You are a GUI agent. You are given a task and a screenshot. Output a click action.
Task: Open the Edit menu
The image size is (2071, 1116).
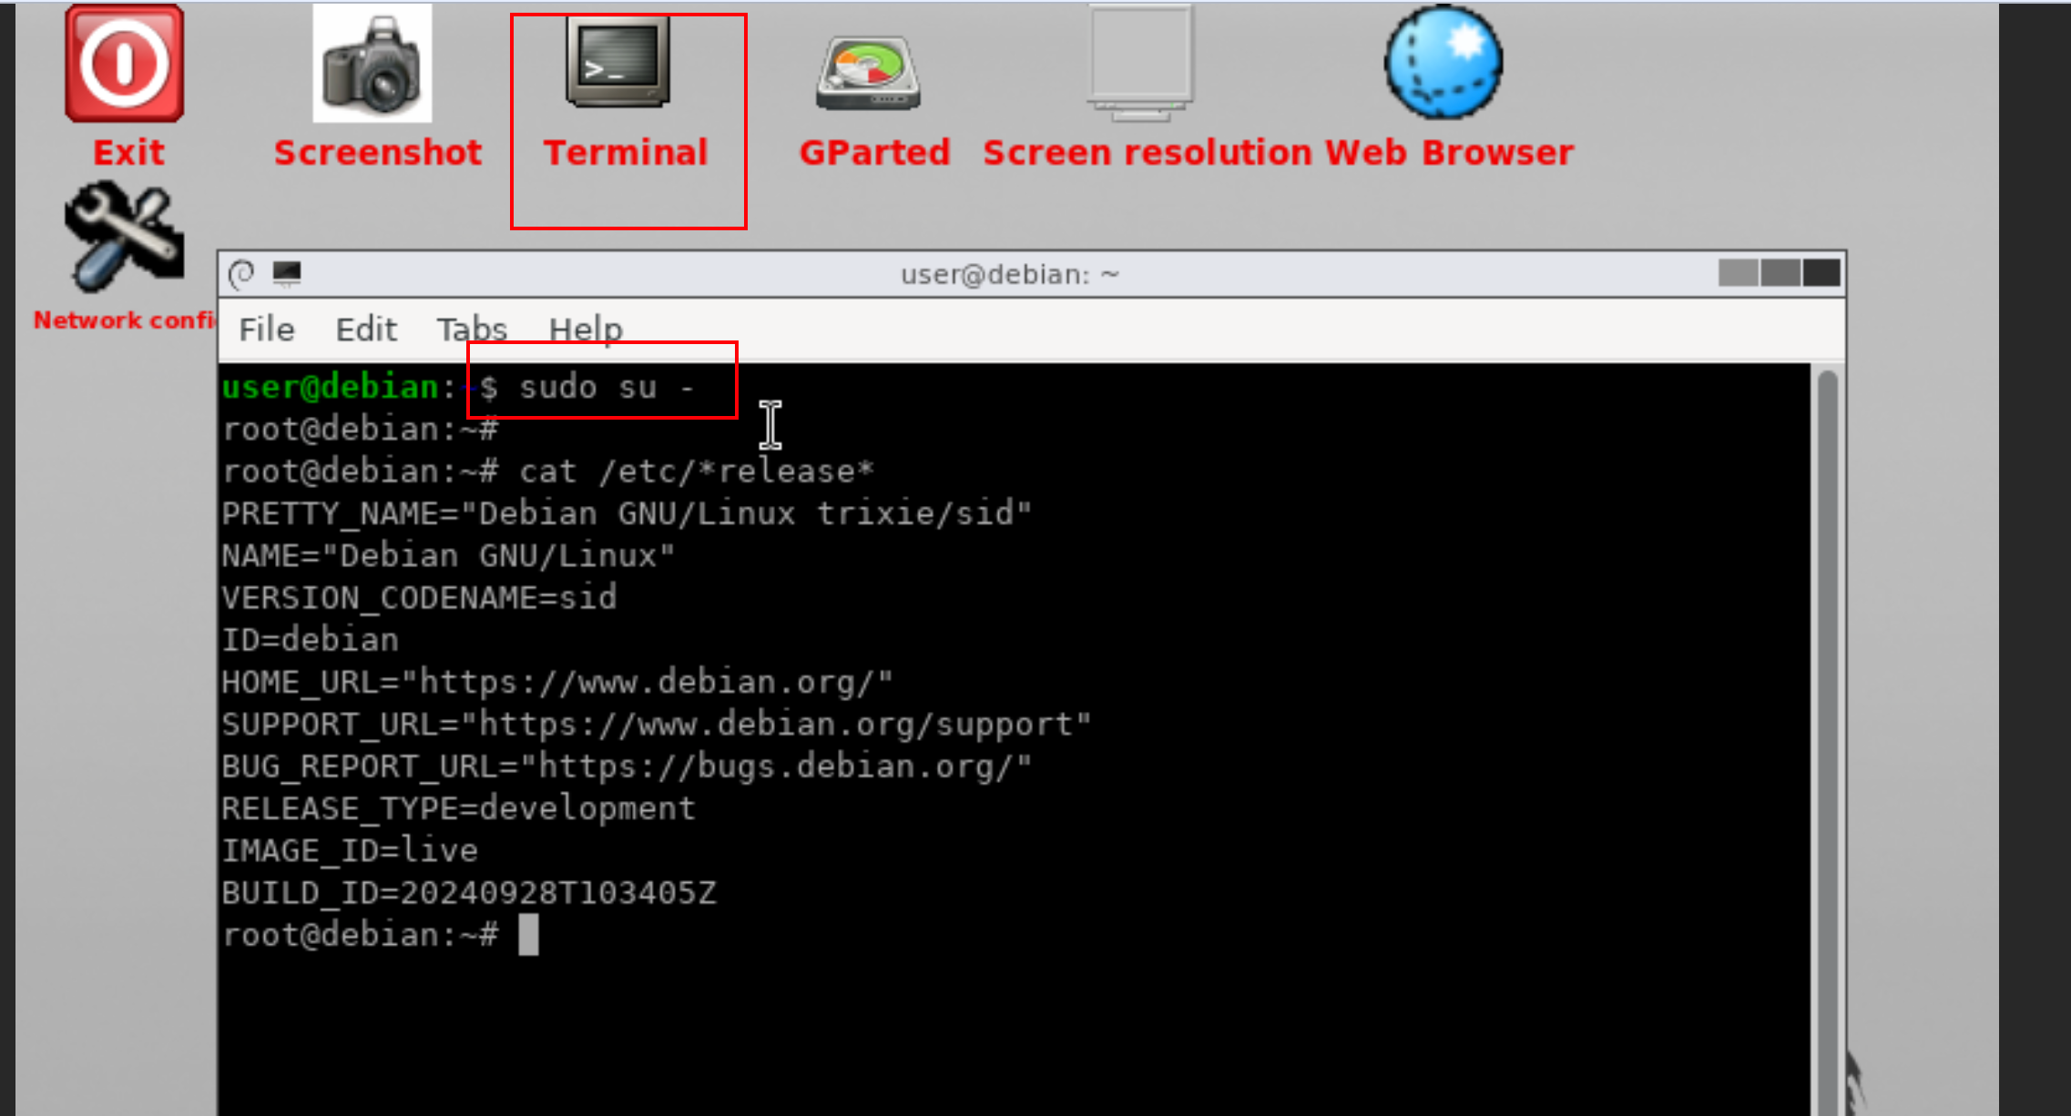[x=366, y=330]
